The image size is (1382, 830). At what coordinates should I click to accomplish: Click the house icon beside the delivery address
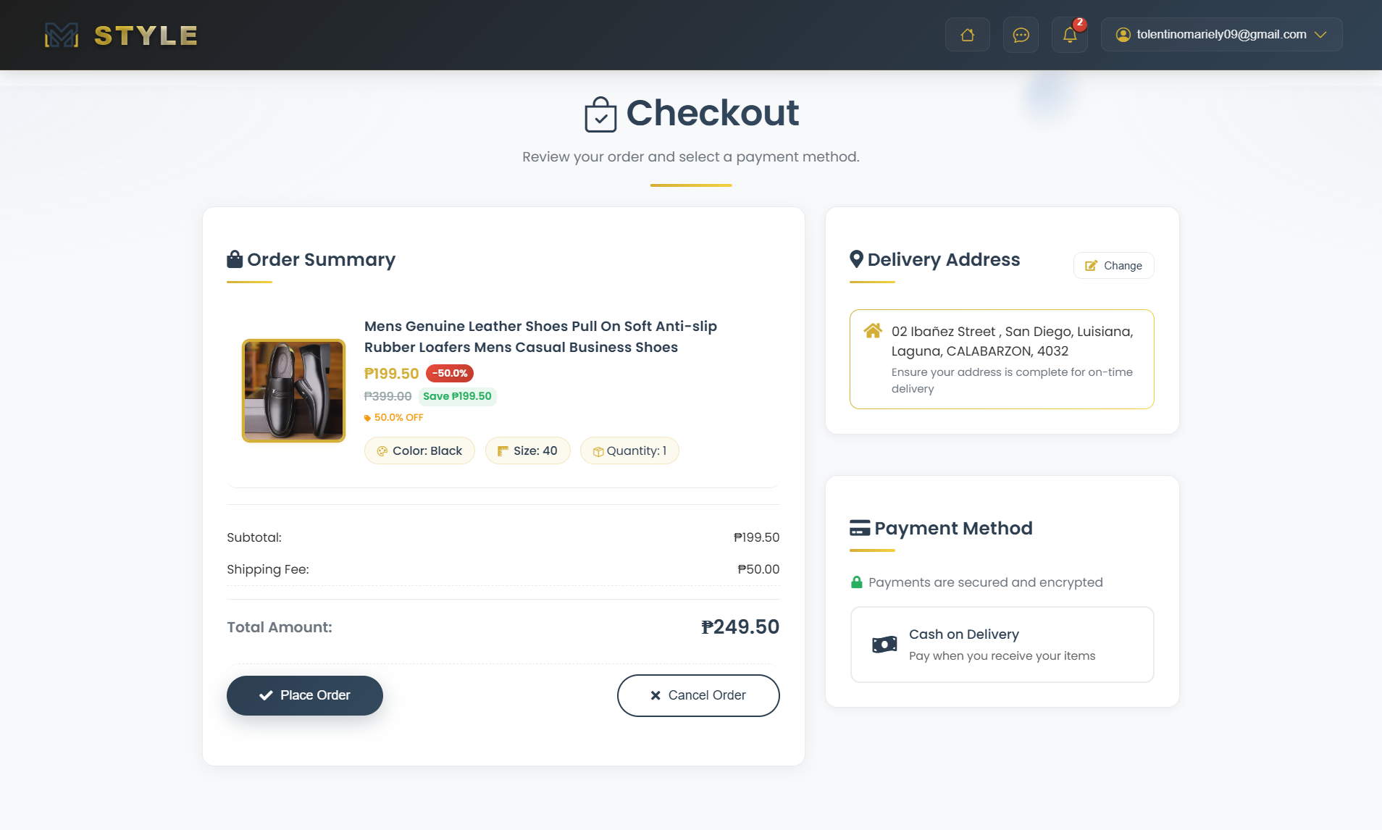[874, 331]
